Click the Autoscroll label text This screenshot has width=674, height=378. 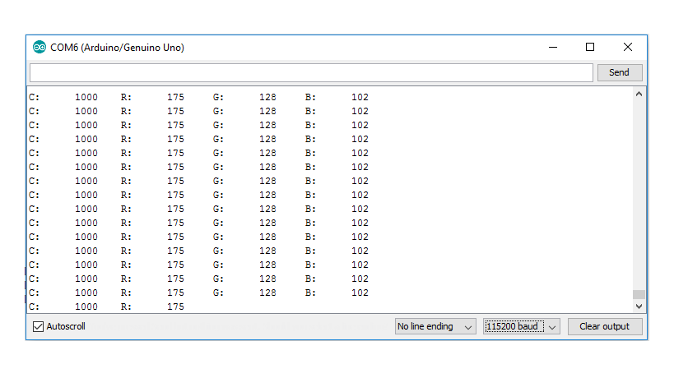pyautogui.click(x=66, y=326)
